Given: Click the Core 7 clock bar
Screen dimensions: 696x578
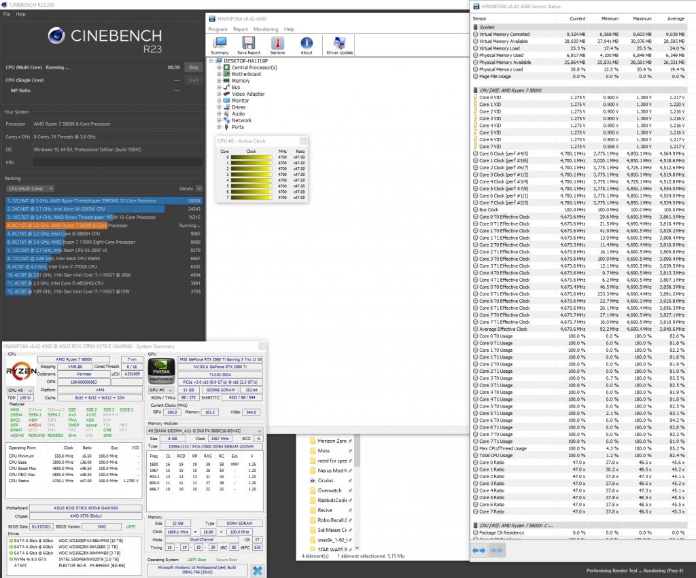Looking at the screenshot, I should (251, 198).
